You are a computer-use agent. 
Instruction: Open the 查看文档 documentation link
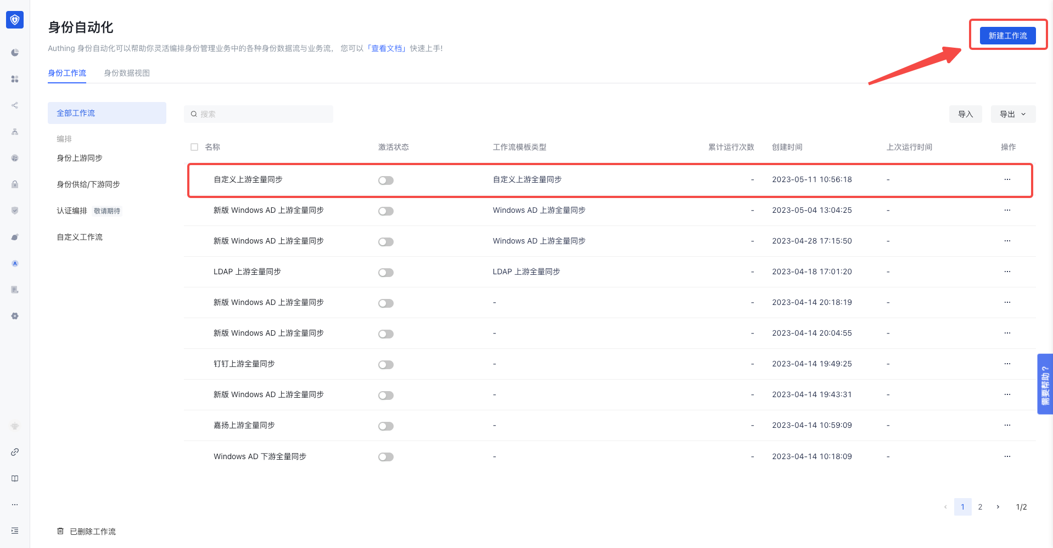[x=387, y=48]
